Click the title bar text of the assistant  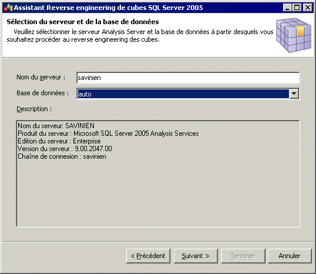[x=109, y=8]
